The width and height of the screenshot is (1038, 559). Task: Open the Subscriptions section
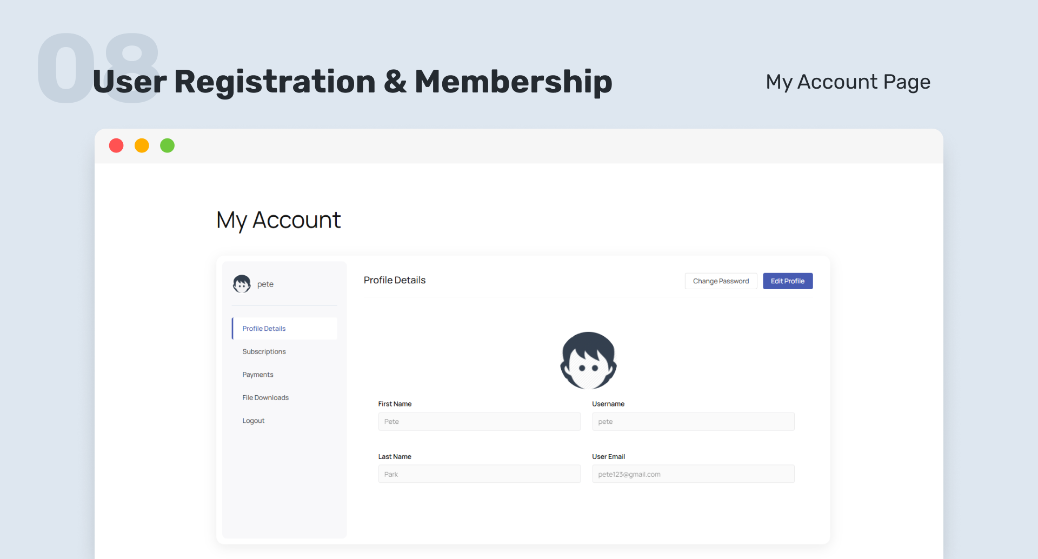point(264,352)
